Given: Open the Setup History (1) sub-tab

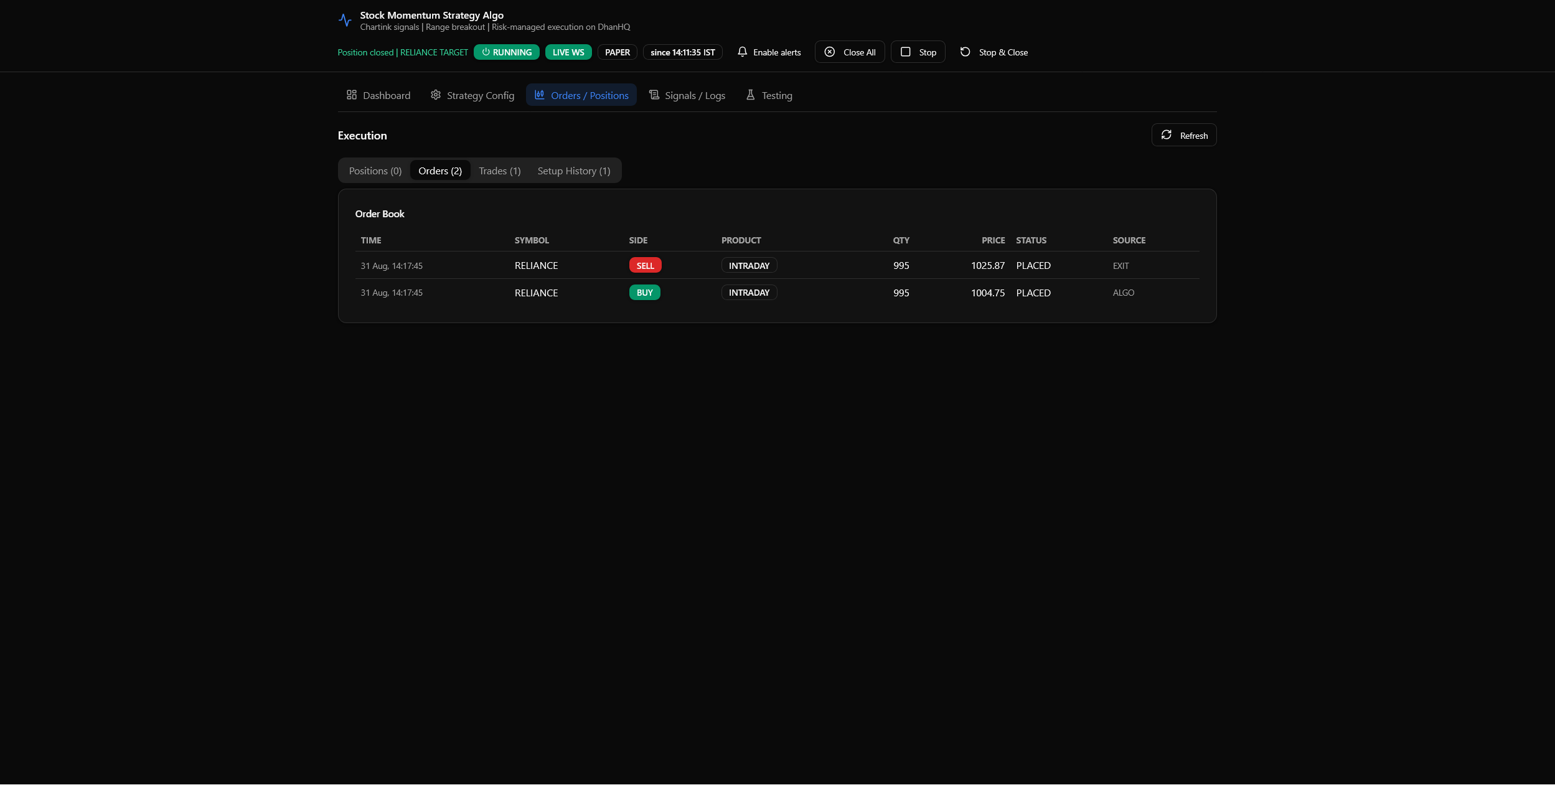Looking at the screenshot, I should (x=574, y=171).
